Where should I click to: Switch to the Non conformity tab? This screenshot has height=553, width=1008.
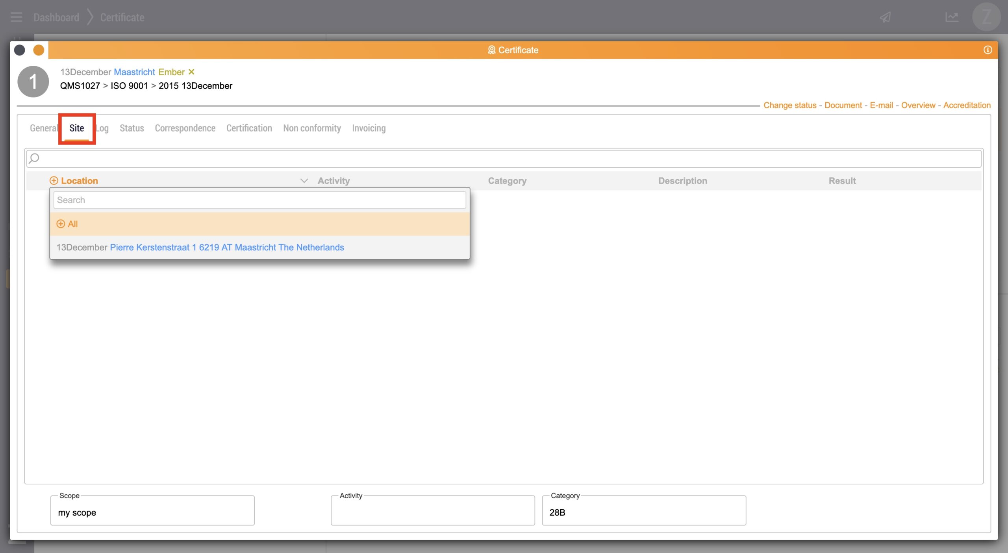pyautogui.click(x=312, y=128)
